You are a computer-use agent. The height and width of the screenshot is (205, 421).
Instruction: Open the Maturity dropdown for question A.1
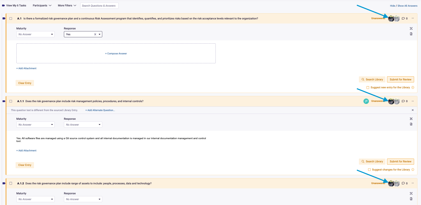36,34
